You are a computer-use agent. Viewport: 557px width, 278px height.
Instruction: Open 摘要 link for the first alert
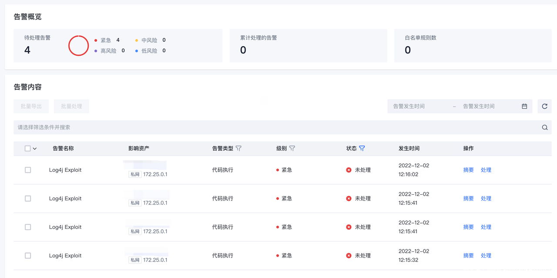468,170
